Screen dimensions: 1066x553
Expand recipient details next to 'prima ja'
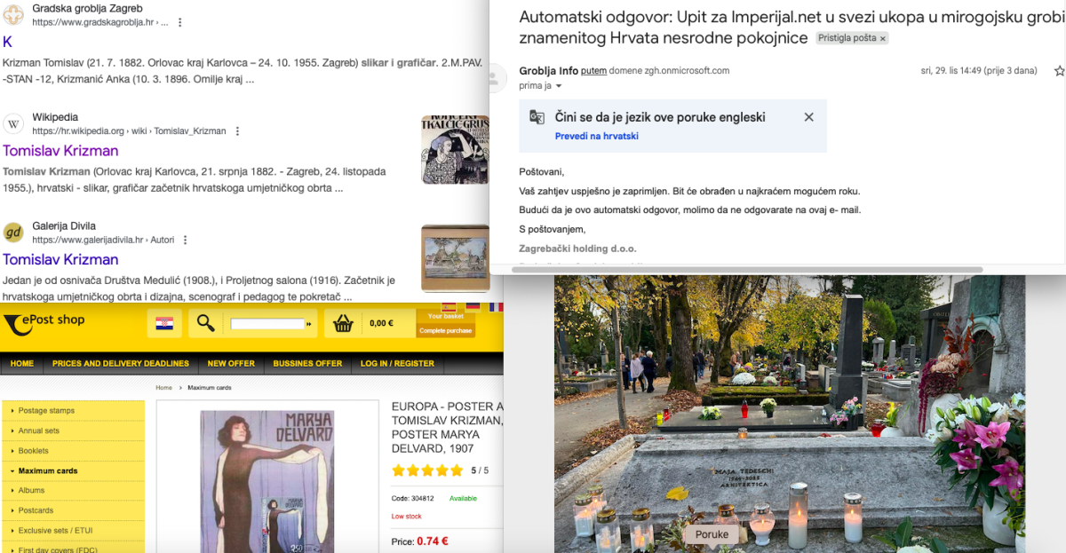click(559, 86)
